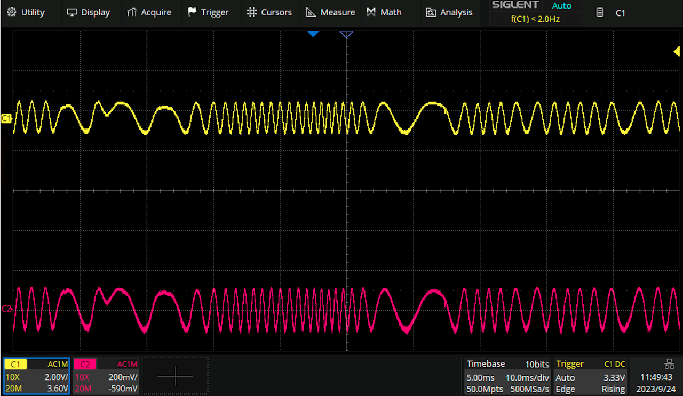Click the Auto run-state indicator
Viewport: 683px width, 396px height.
(x=562, y=6)
